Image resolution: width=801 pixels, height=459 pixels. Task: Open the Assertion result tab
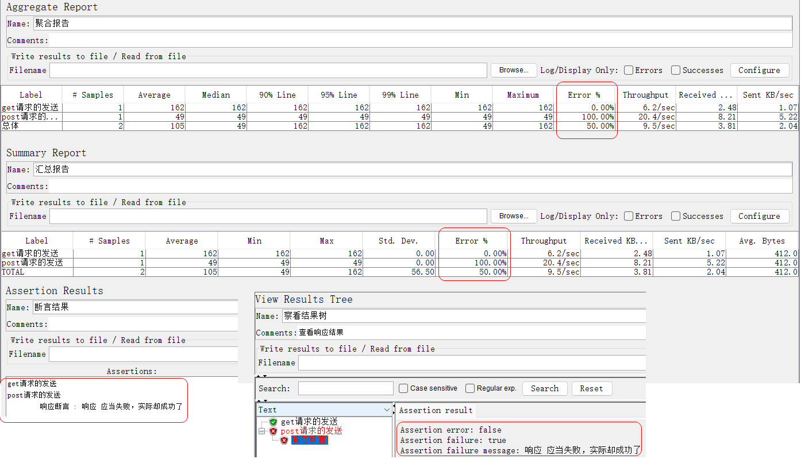[x=436, y=410]
